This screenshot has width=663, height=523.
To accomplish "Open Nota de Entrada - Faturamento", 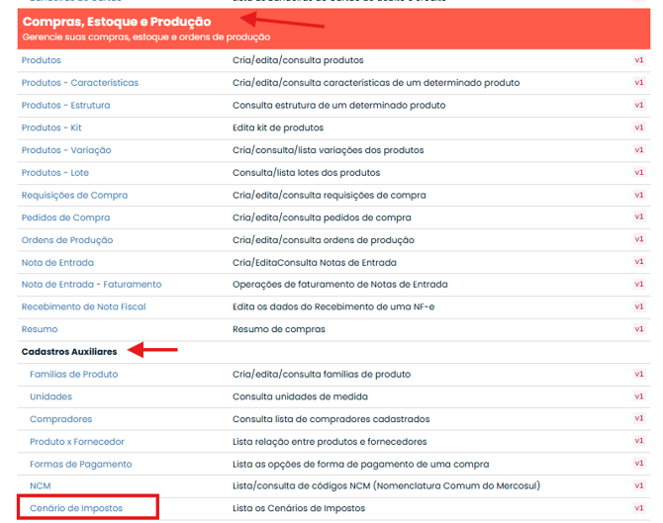I will [91, 285].
